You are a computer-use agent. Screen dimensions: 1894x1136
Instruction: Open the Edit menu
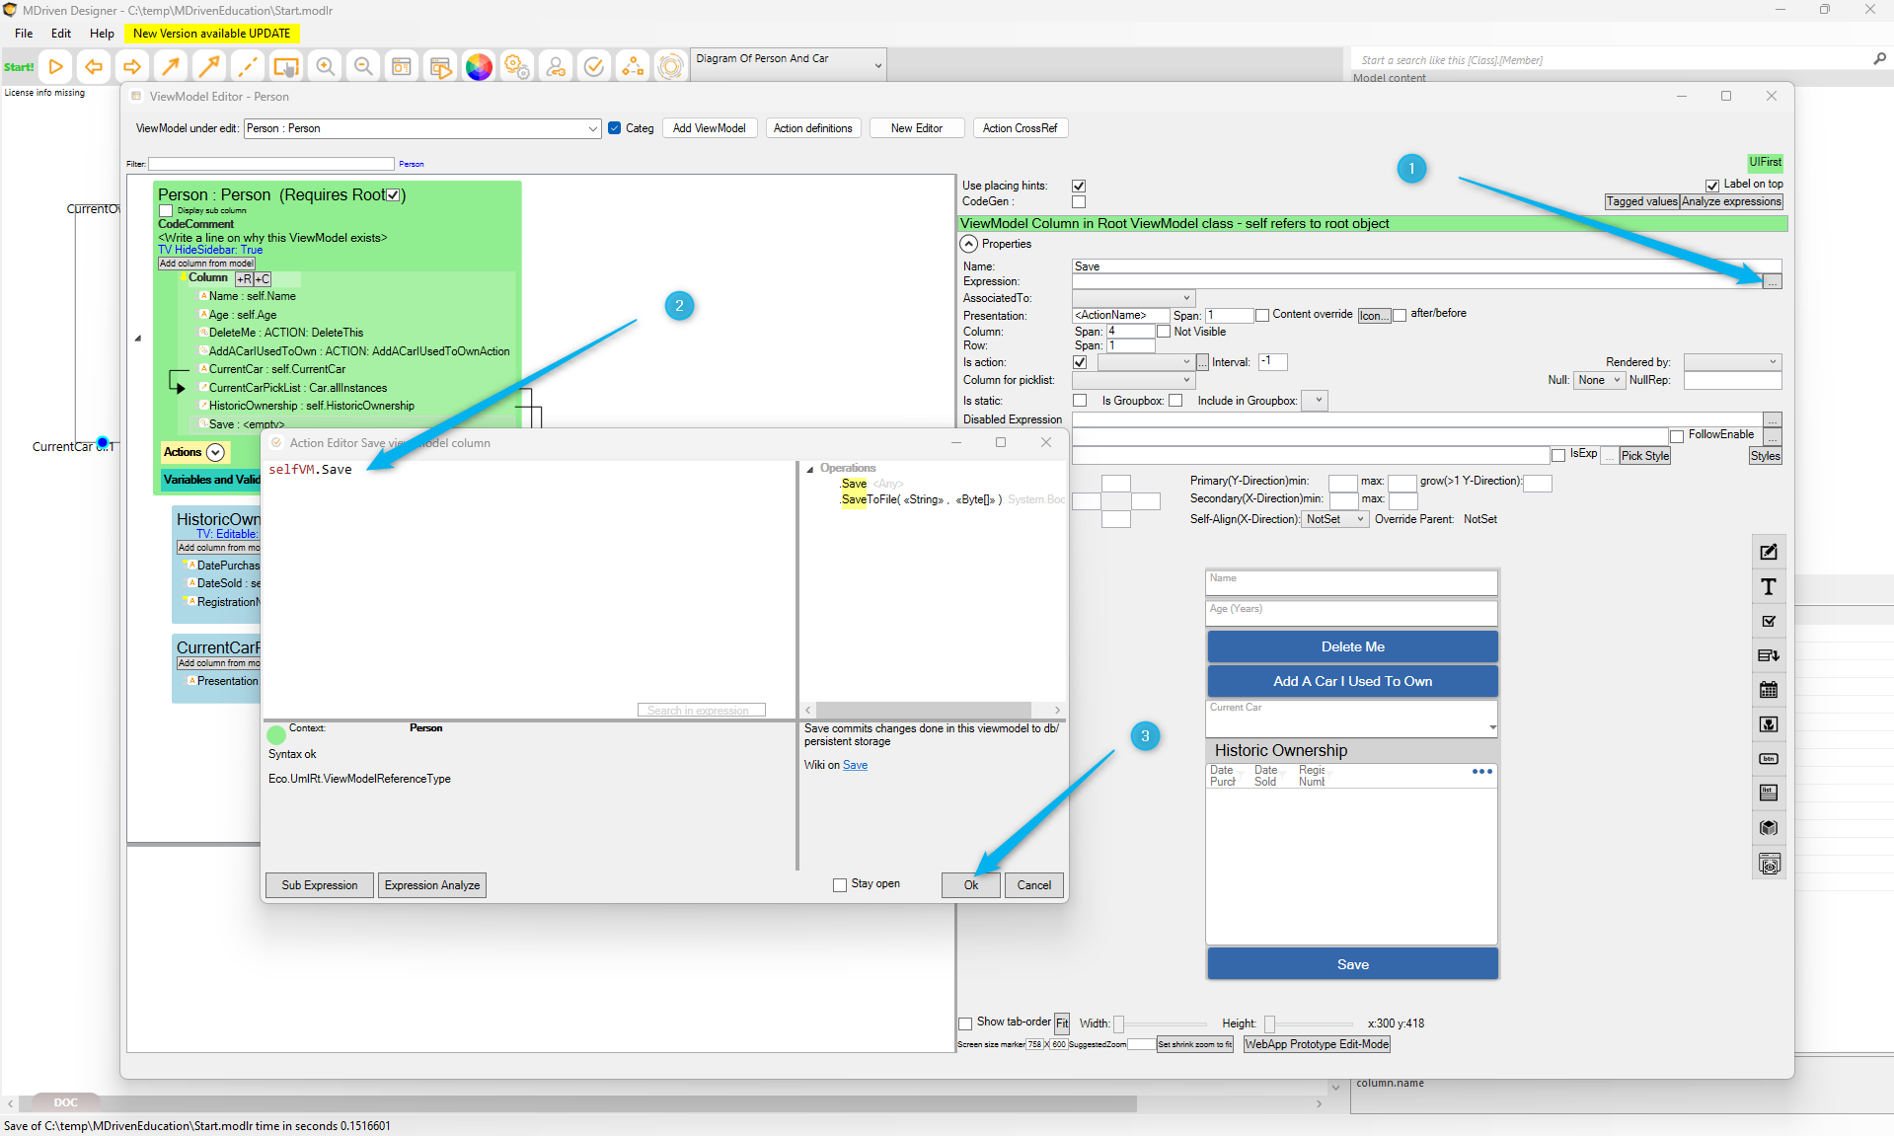tap(61, 34)
